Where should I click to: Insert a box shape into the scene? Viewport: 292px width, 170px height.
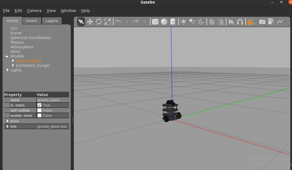(155, 22)
